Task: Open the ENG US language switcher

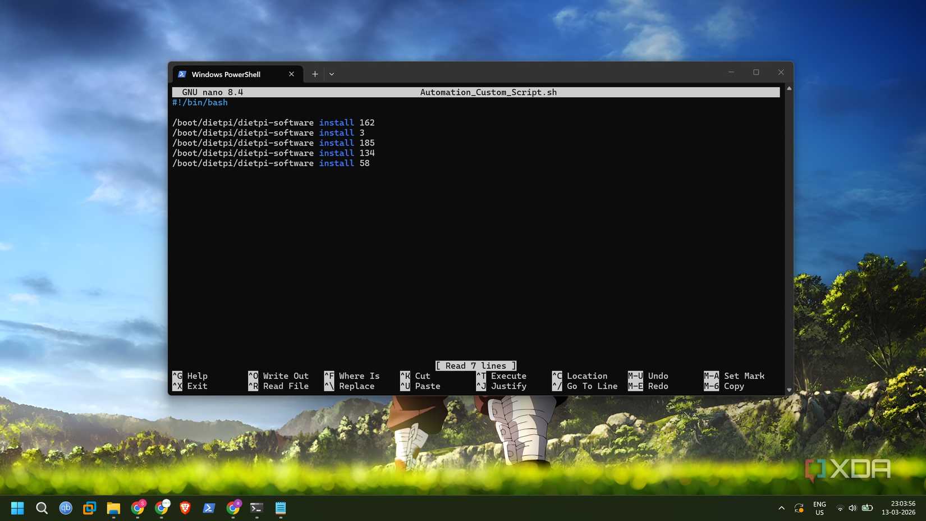Action: [x=819, y=508]
